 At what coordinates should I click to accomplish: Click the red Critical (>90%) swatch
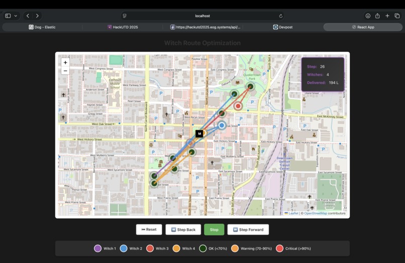click(279, 248)
